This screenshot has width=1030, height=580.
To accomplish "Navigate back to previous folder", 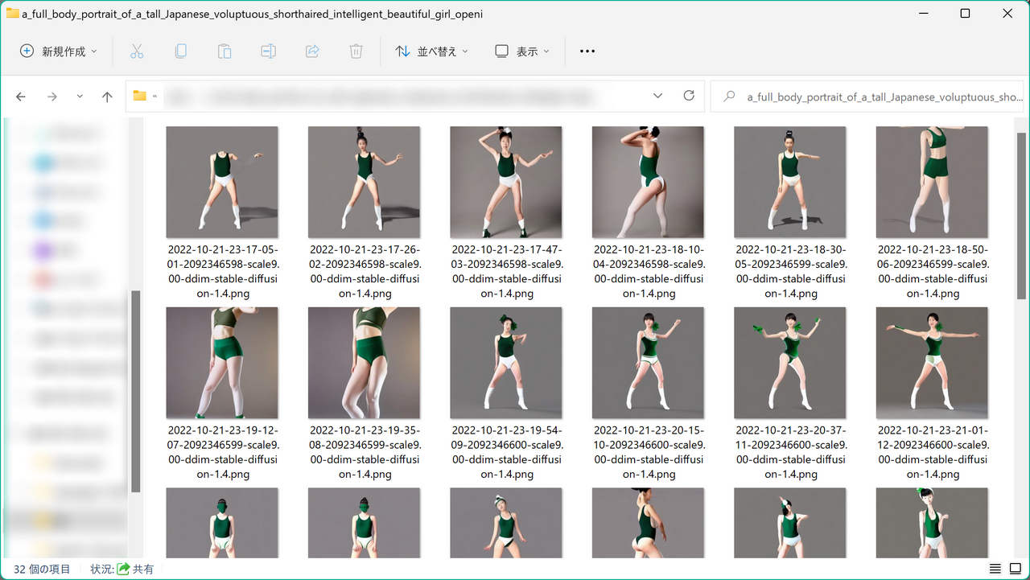I will 21,97.
